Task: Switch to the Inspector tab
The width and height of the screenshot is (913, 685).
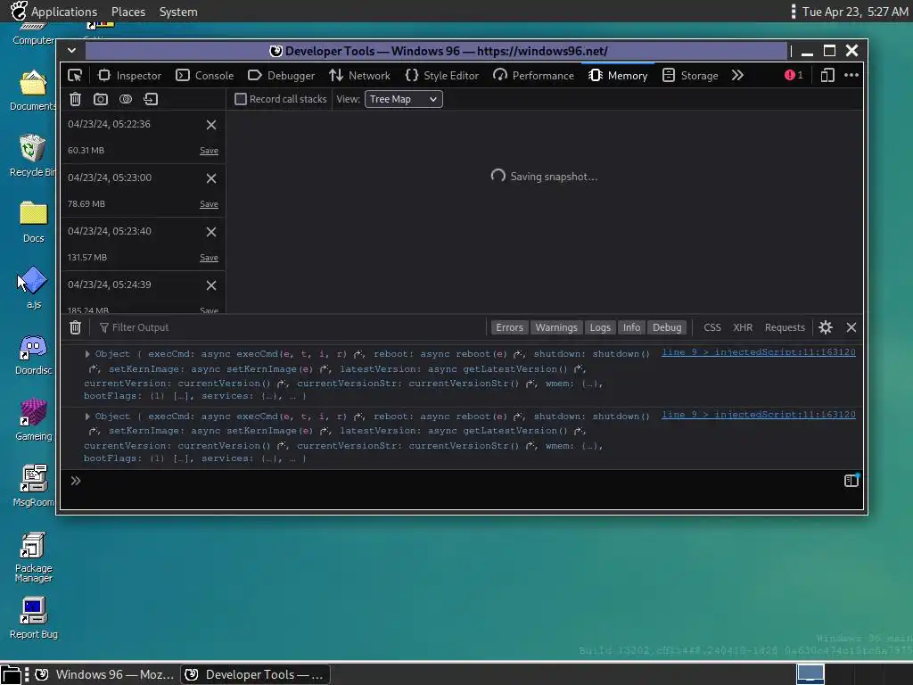Action: tap(129, 75)
